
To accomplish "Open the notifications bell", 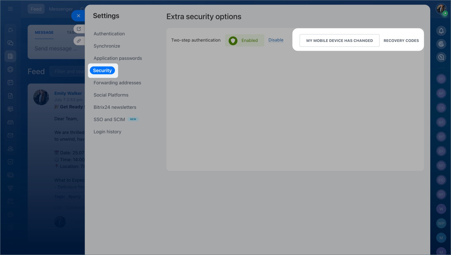I will tap(441, 31).
